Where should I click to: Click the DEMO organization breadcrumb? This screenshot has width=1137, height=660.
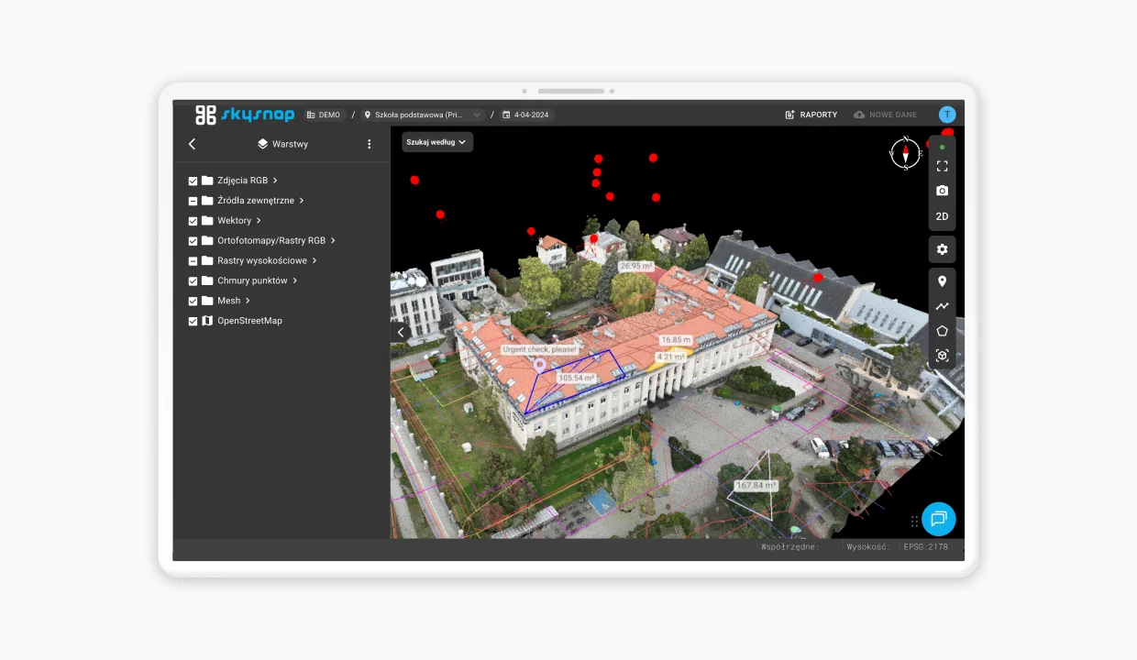(324, 115)
